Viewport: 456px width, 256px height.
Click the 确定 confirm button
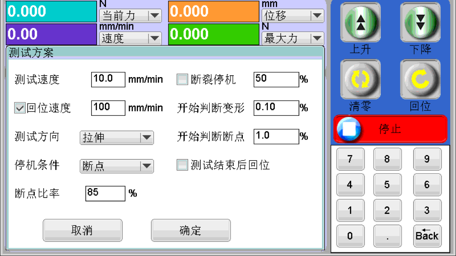pos(191,230)
